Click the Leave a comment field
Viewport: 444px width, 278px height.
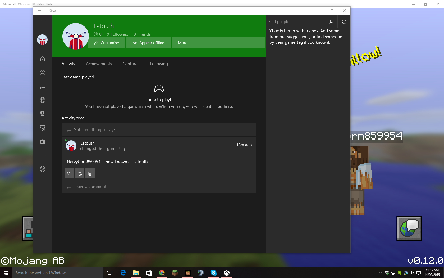tap(159, 186)
